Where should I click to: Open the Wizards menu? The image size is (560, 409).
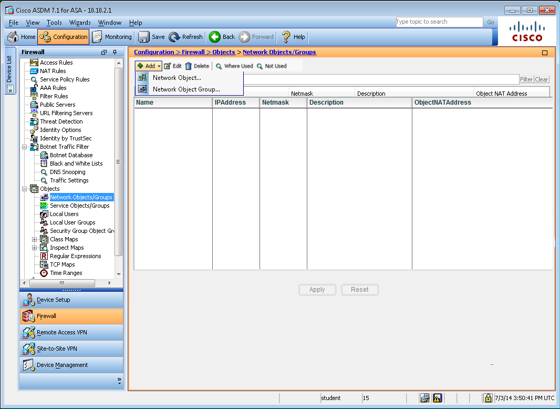[80, 23]
